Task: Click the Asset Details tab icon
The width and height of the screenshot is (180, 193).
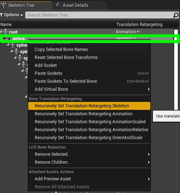Action: [x=57, y=5]
